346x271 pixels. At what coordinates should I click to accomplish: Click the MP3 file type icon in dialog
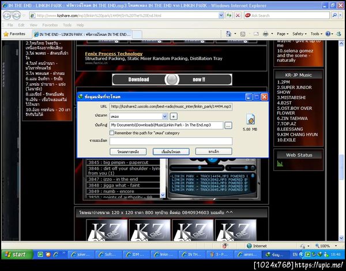[250, 120]
